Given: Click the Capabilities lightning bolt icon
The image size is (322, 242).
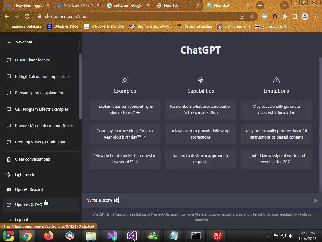Looking at the screenshot, I should tap(201, 80).
